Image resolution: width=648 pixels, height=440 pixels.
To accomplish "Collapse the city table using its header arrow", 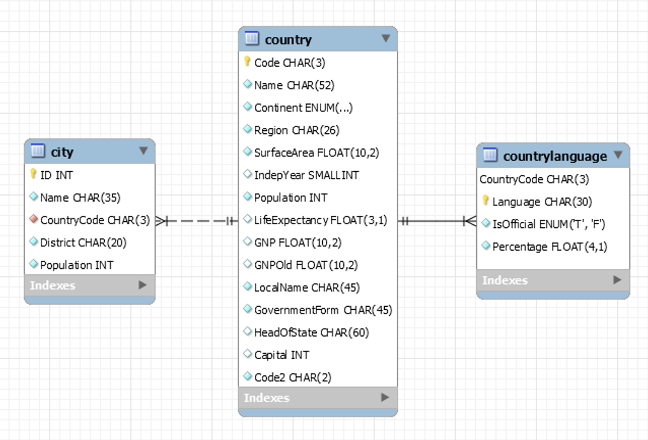I will 143,151.
